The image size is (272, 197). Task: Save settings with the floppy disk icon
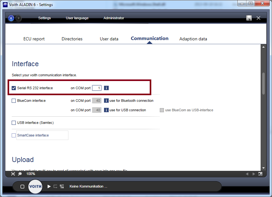point(249,18)
